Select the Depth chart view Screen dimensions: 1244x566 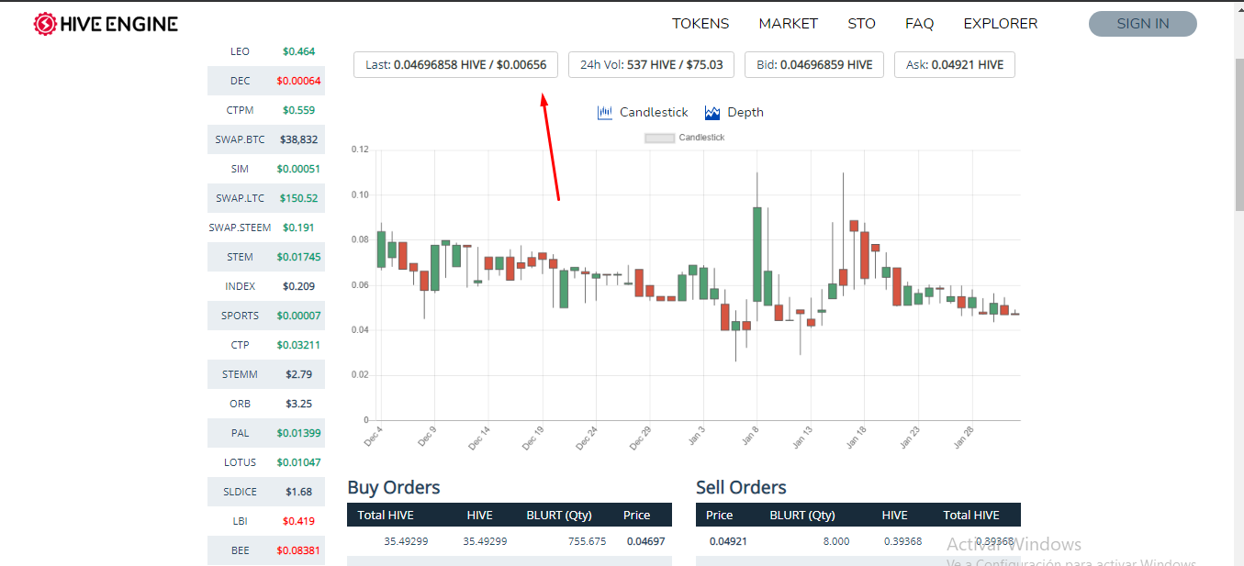pos(745,113)
